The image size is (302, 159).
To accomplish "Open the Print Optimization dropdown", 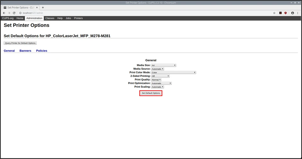I will [x=161, y=83].
